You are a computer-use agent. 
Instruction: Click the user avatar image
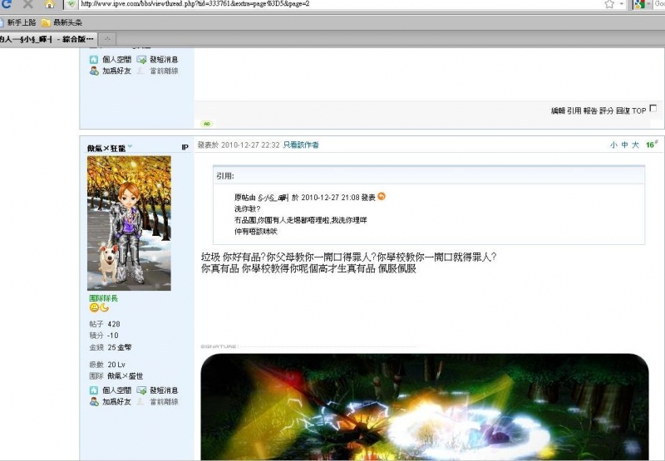tap(129, 223)
